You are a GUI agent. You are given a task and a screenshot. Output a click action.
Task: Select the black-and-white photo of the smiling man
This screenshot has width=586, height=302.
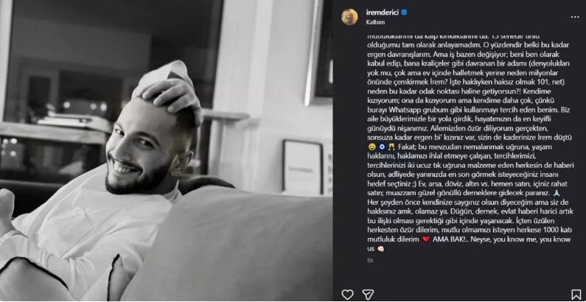pyautogui.click(x=167, y=151)
